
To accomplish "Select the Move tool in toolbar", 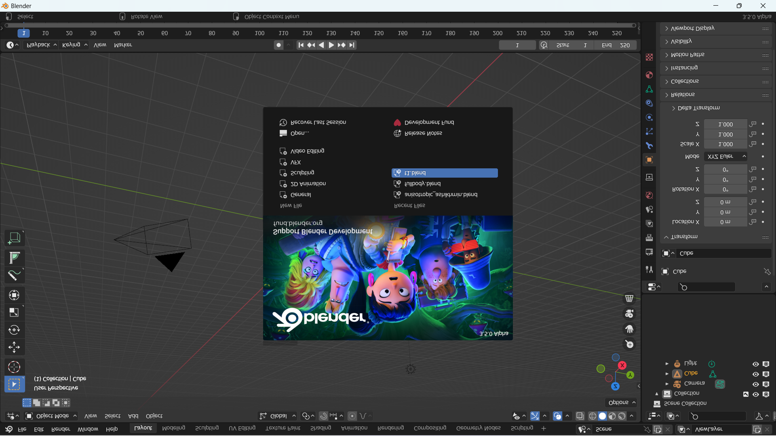I will coord(14,347).
